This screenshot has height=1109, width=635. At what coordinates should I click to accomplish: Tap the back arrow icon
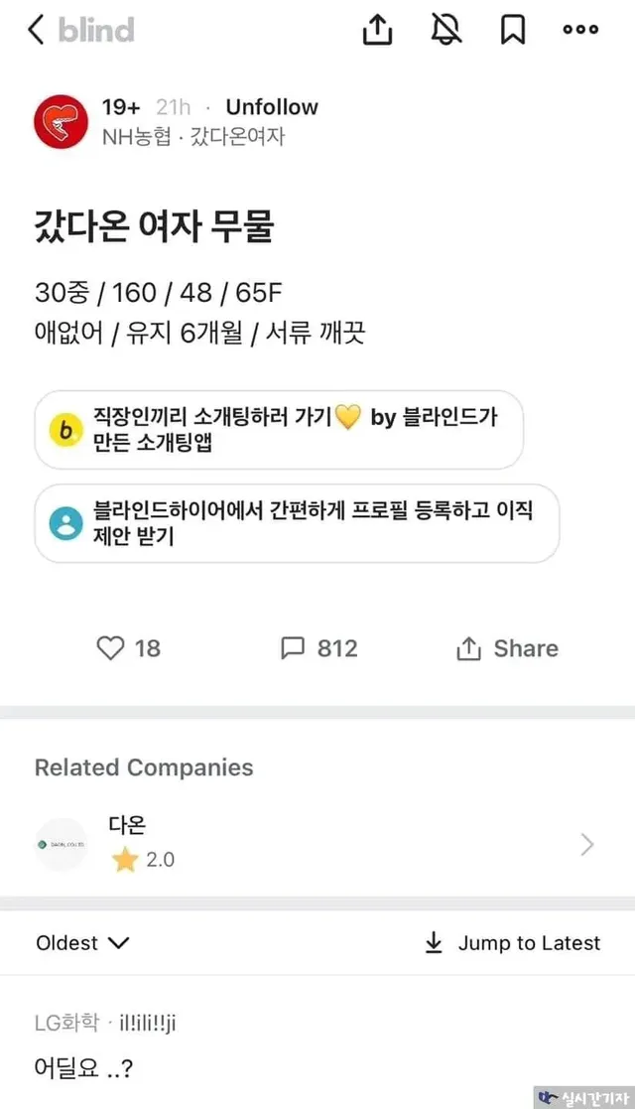[x=36, y=30]
